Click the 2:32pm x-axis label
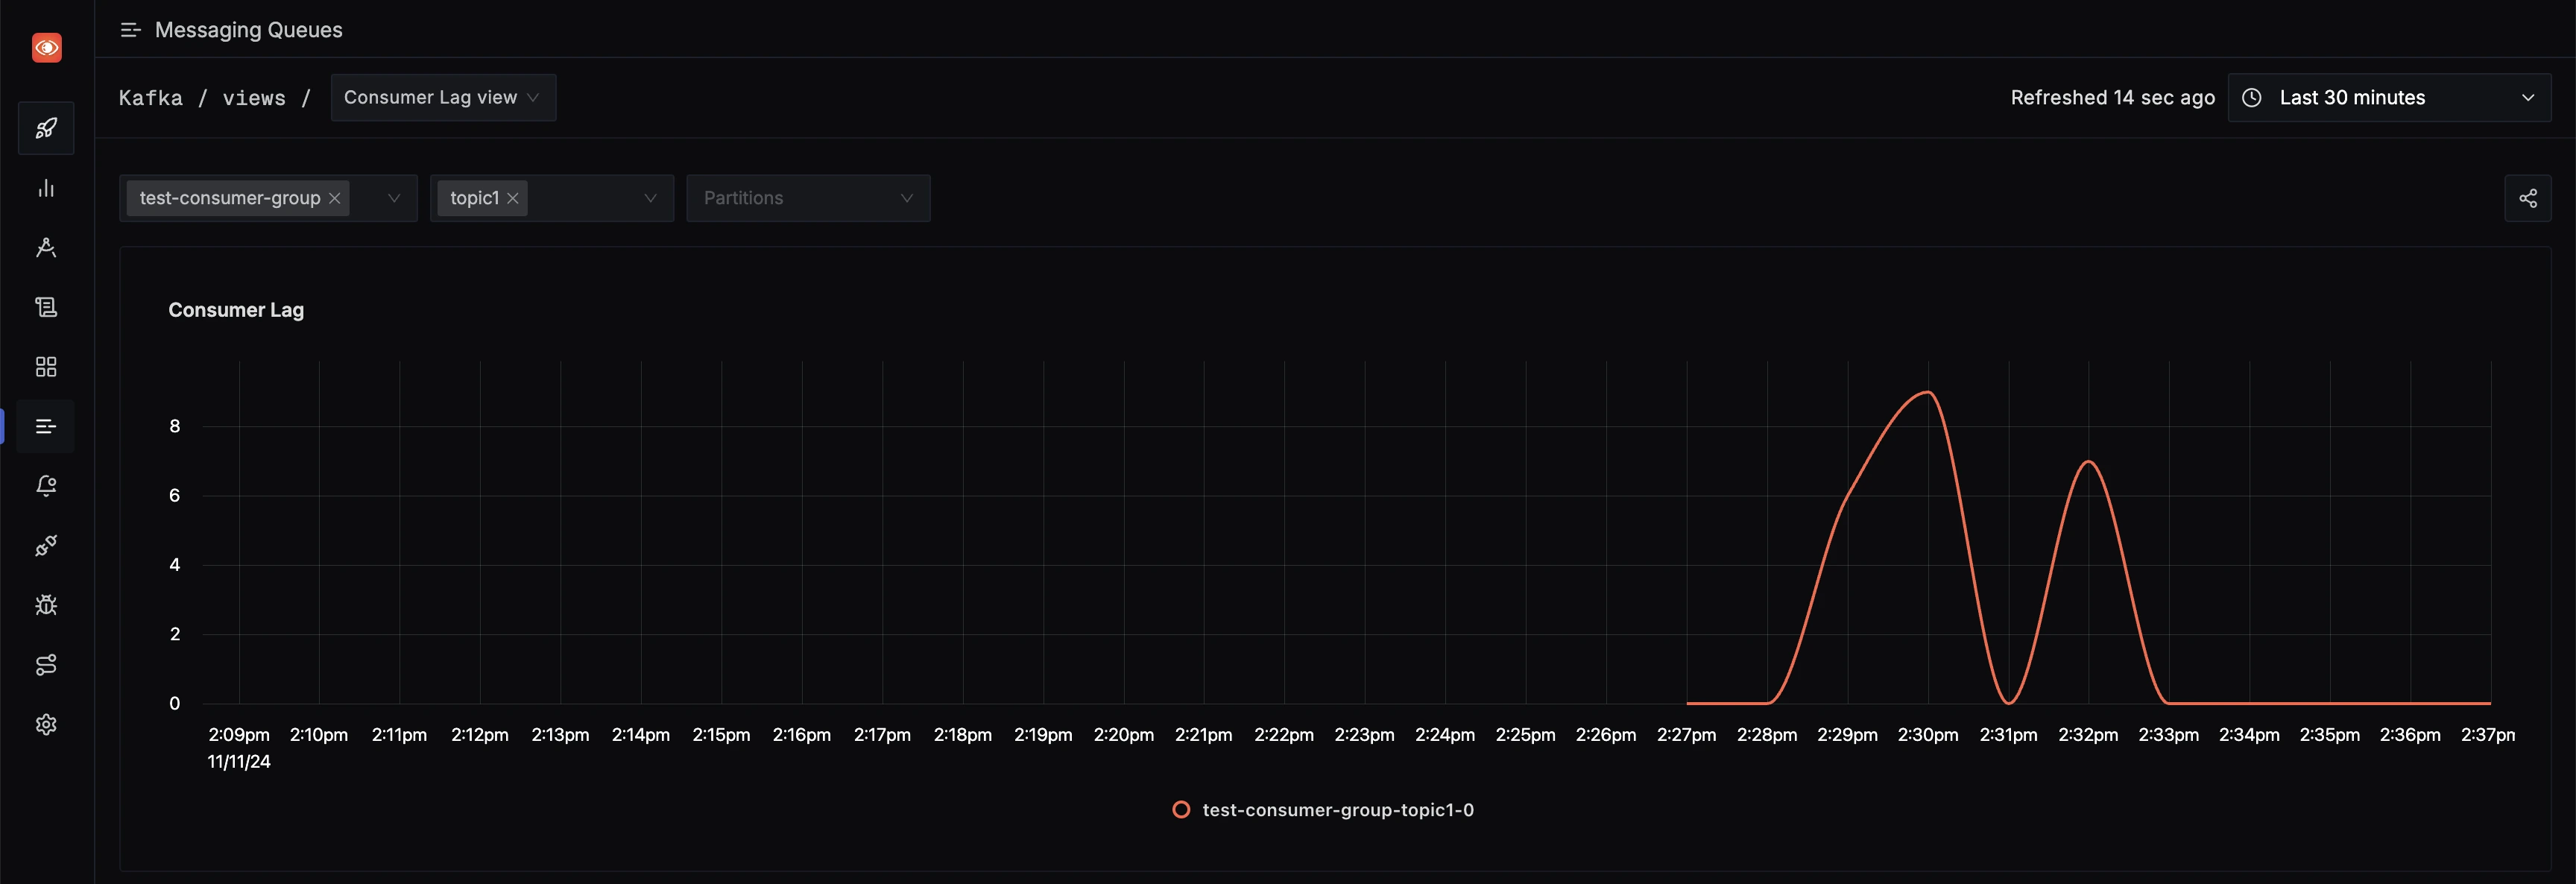2576x884 pixels. coord(2088,735)
